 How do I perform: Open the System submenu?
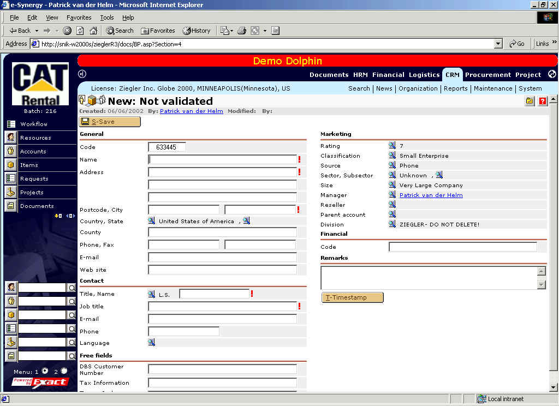(x=530, y=88)
